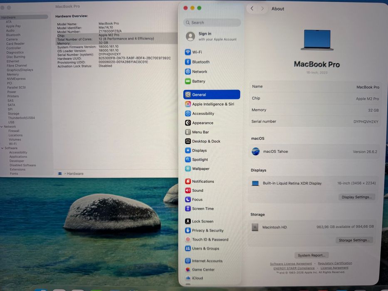The width and height of the screenshot is (388, 291).
Task: Click Hardware in the path bar
Action: [x=75, y=174]
